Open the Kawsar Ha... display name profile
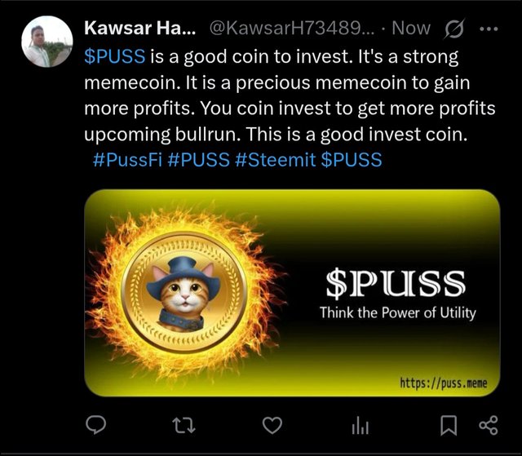522x456 pixels. [x=140, y=28]
